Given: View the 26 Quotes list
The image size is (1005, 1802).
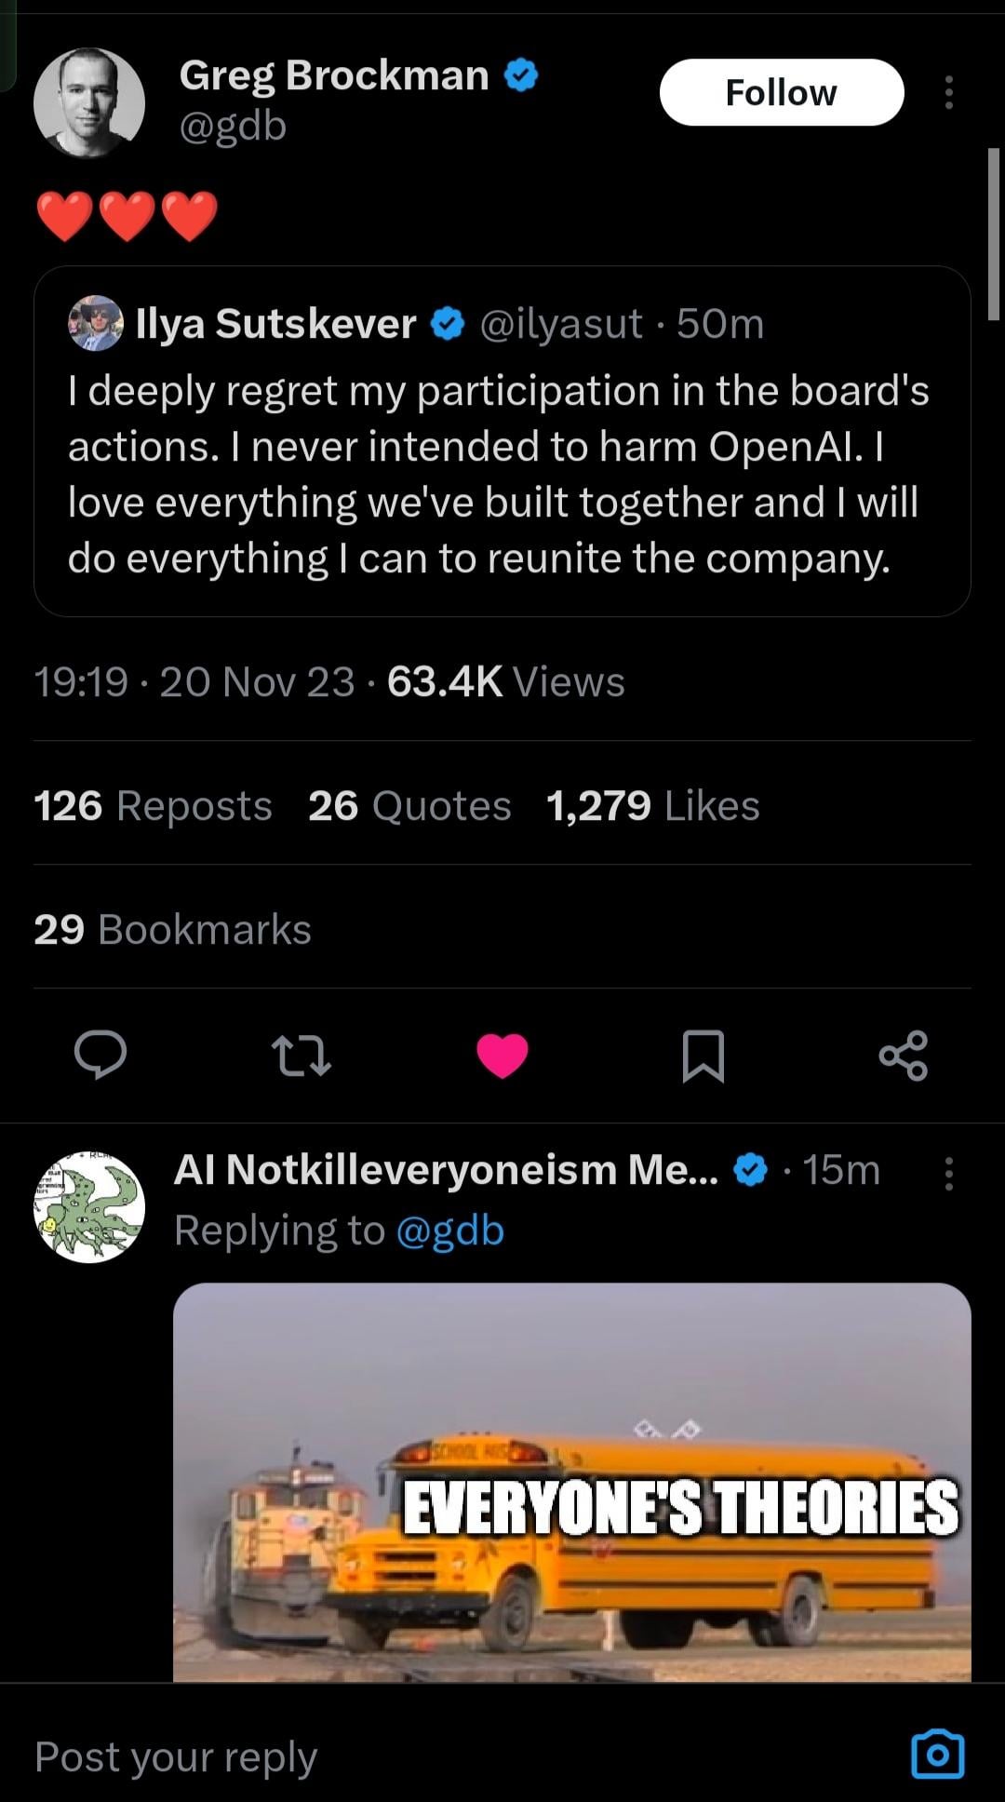Looking at the screenshot, I should 409,805.
